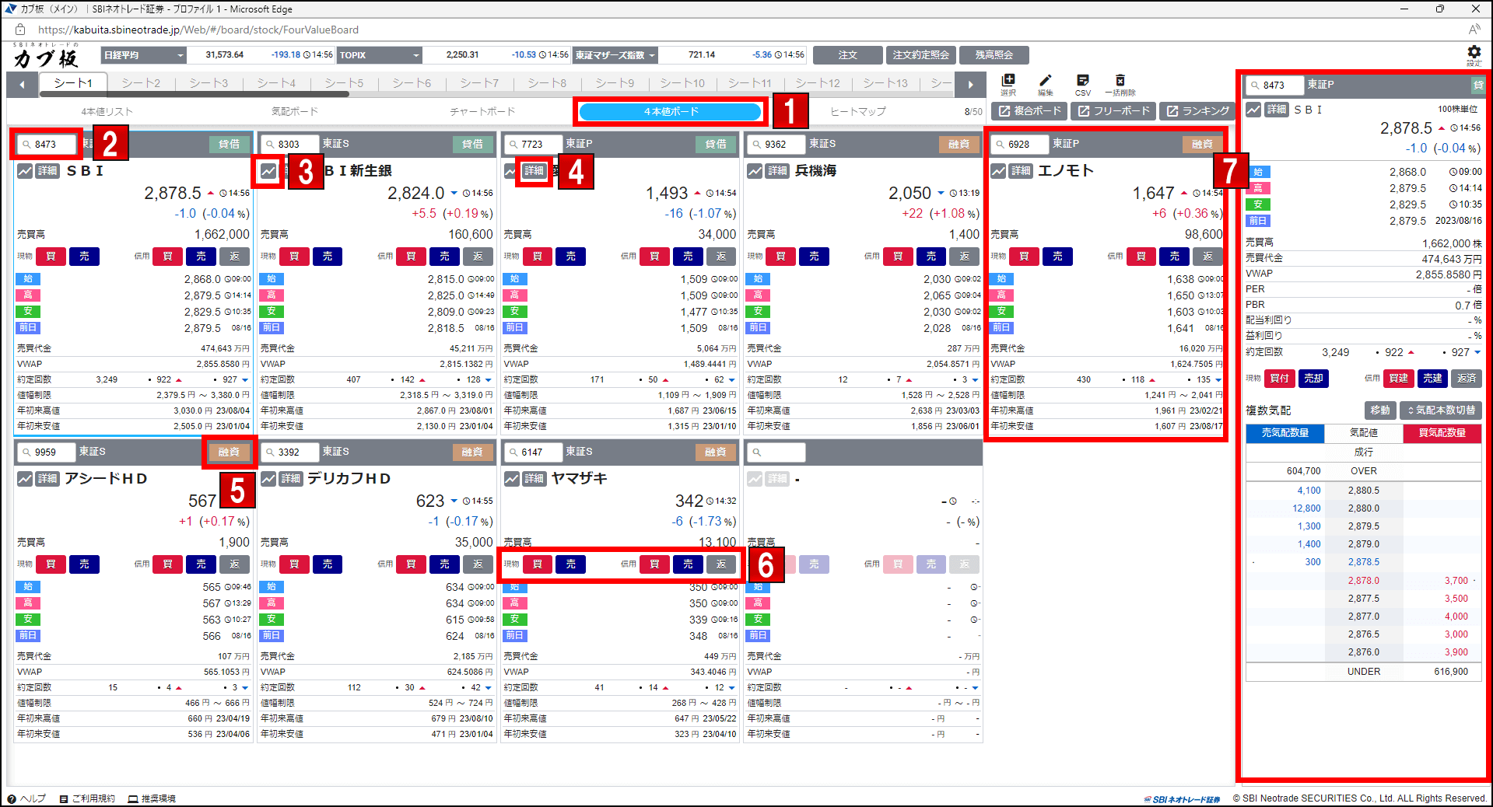Open フリーボード in new window
The height and width of the screenshot is (807, 1493).
tap(1113, 111)
